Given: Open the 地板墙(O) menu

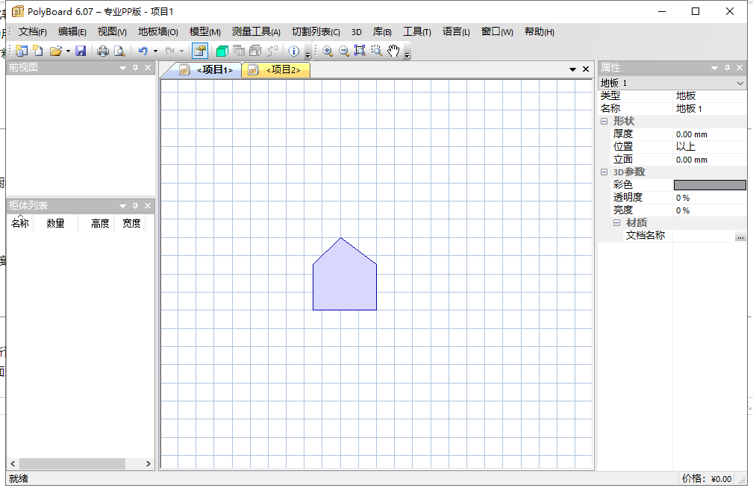Looking at the screenshot, I should 158,31.
